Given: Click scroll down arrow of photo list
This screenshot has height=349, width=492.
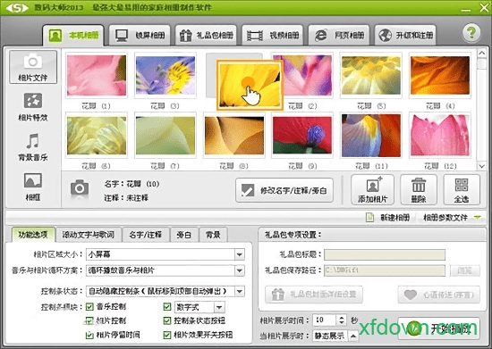Looking at the screenshot, I should tap(481, 166).
